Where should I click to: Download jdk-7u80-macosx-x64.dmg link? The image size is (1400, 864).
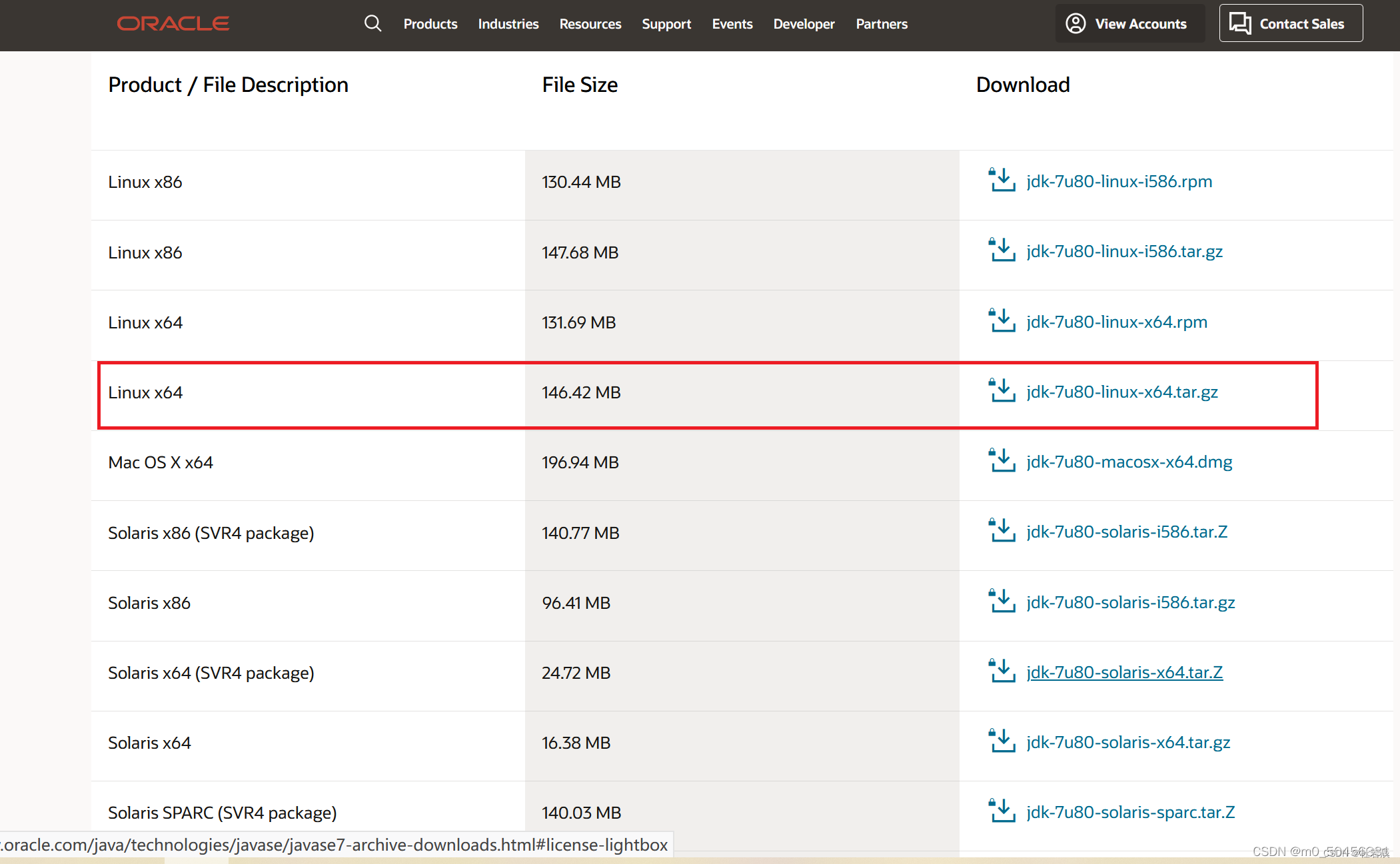1129,462
